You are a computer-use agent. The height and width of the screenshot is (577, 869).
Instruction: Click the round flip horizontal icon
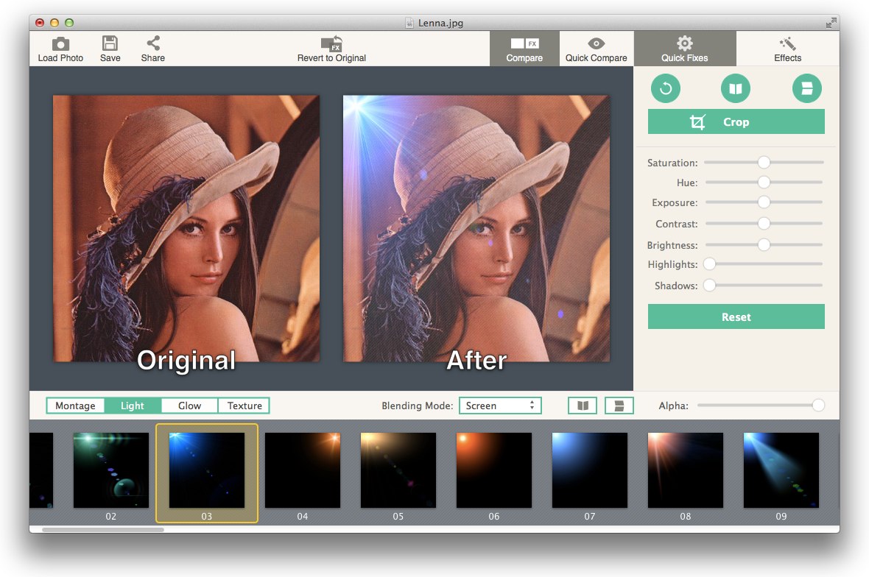(736, 88)
